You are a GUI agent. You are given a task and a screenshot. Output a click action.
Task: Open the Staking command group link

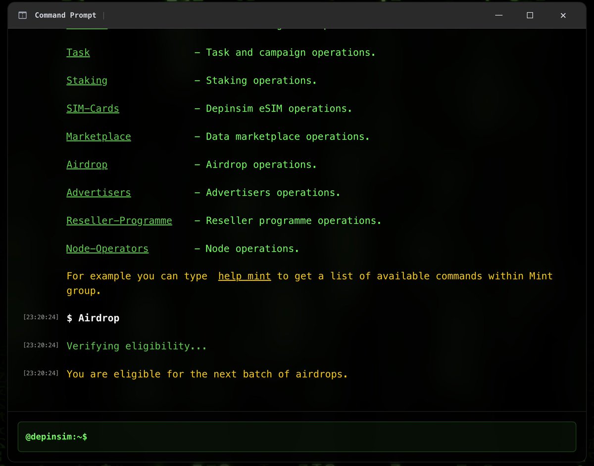tap(87, 81)
